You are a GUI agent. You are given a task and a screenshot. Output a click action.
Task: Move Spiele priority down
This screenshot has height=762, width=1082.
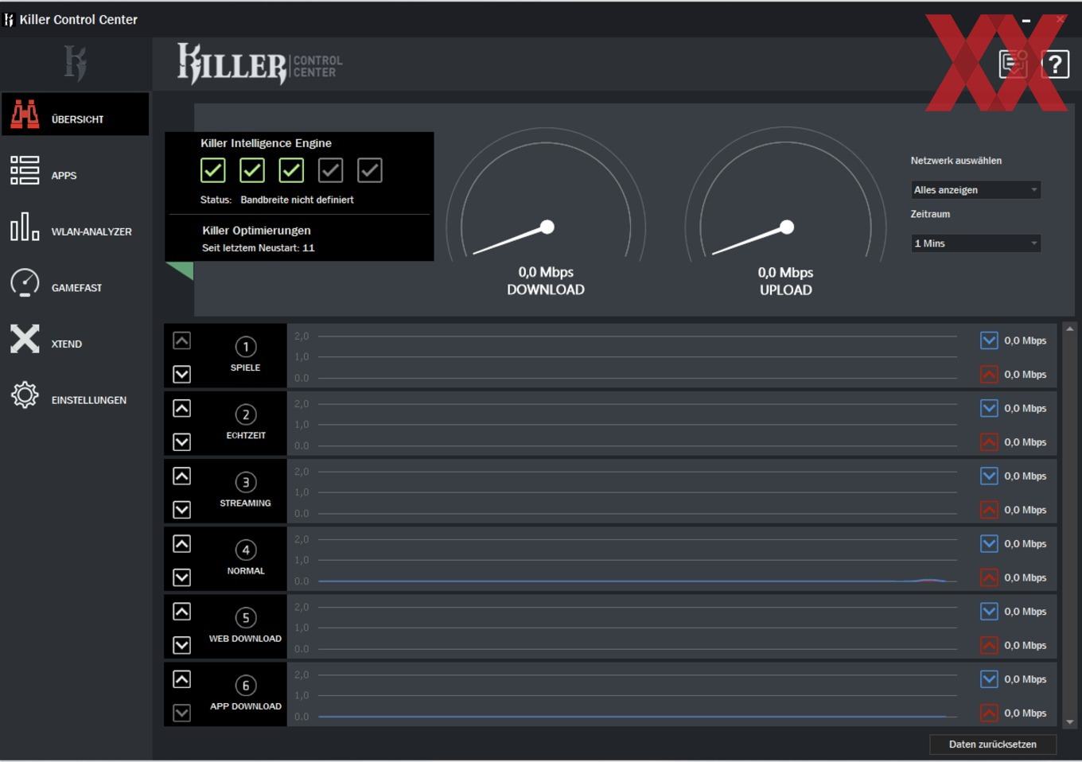click(x=181, y=374)
